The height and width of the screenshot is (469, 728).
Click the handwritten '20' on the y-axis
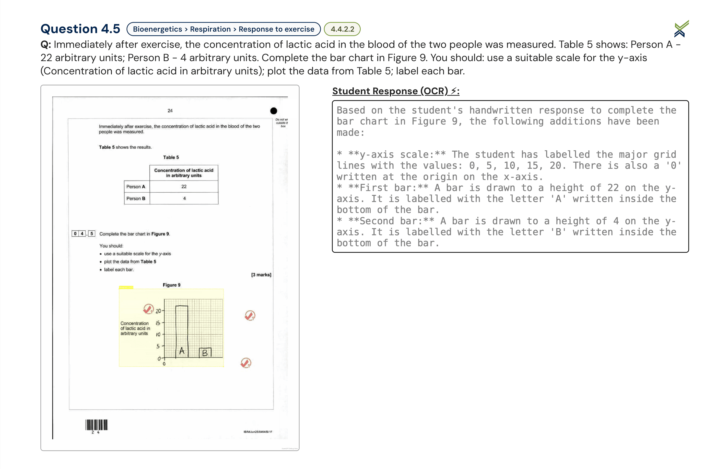coord(158,311)
